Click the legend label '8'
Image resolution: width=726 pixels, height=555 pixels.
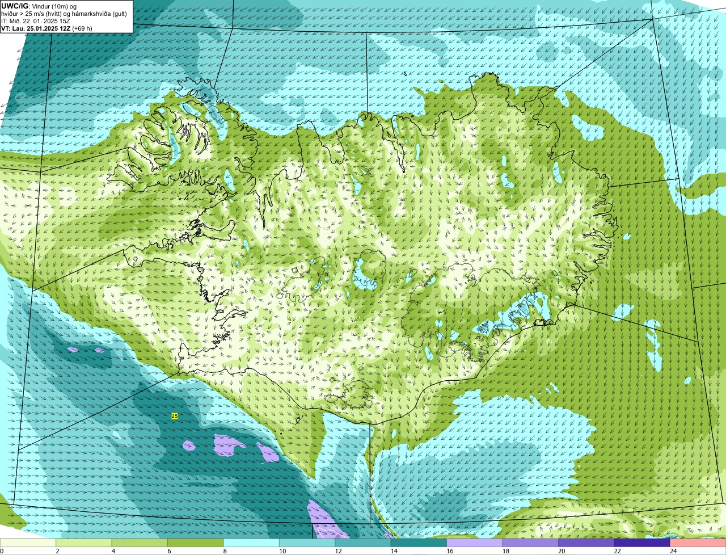[x=225, y=551]
